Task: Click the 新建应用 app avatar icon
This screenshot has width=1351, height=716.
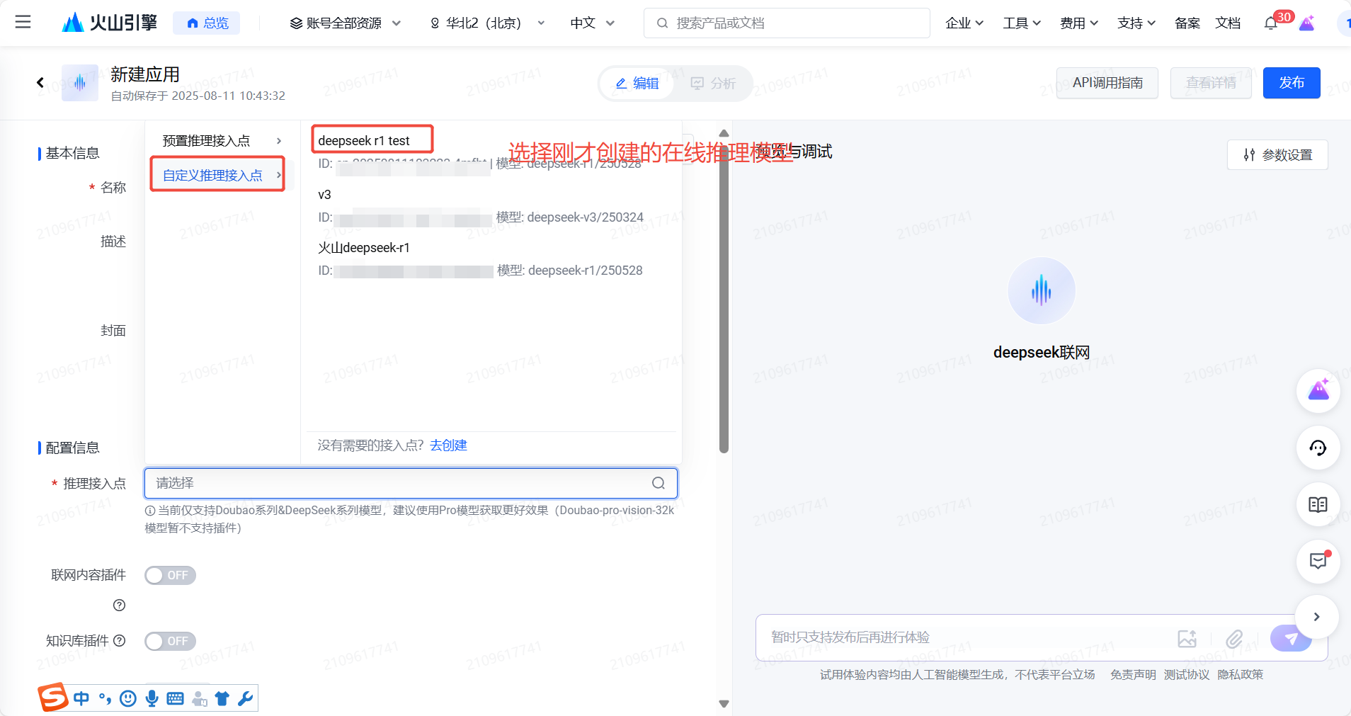Action: tap(80, 83)
